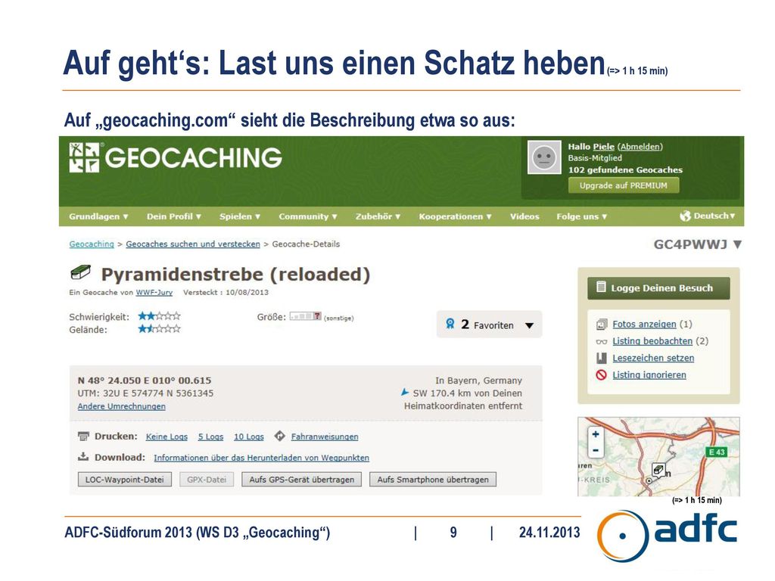Click the Upgrade auf PREMIUM button

(624, 185)
